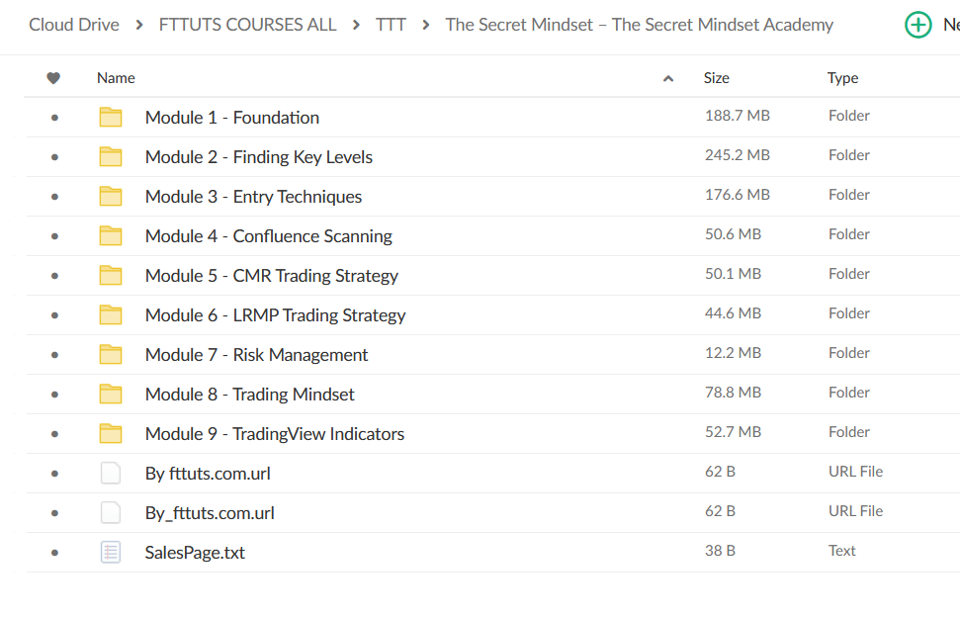
Task: Click the text file icon beside SalesPage.txt
Action: click(110, 552)
